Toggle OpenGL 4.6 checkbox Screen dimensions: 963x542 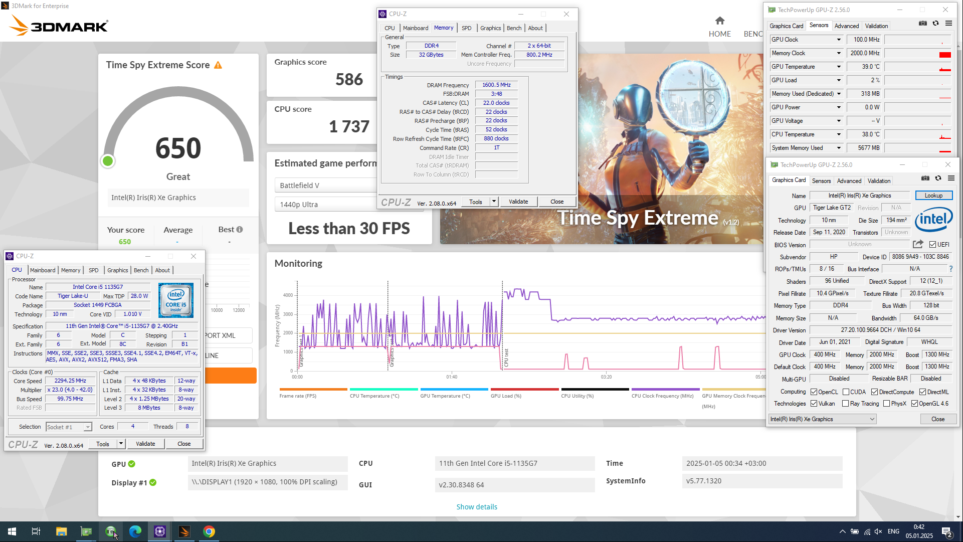click(x=914, y=404)
